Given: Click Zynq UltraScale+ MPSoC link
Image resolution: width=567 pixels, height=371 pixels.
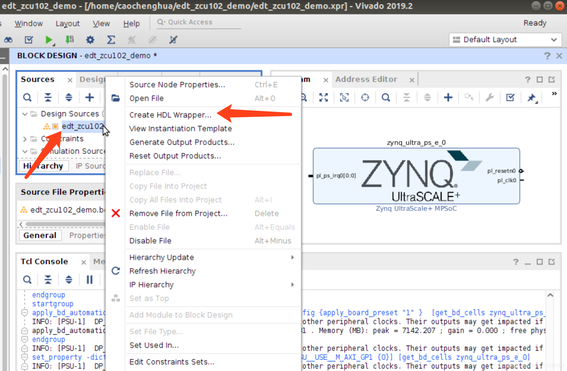Looking at the screenshot, I should point(416,208).
